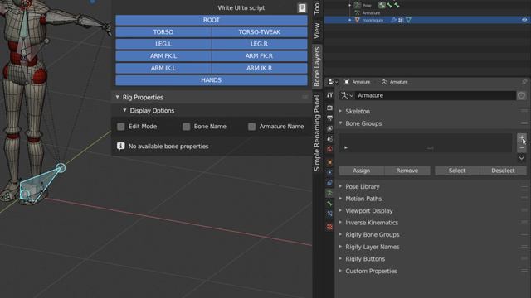Viewport: 531px width, 298px height.
Task: Open the properties editor type dropdown
Action: click(333, 82)
